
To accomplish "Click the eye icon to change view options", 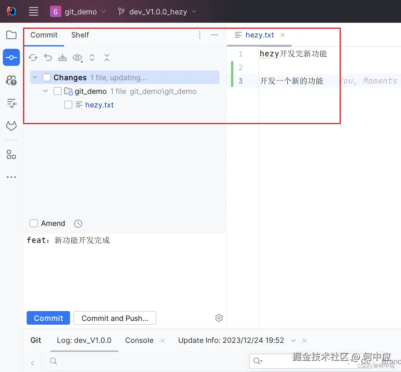I will (x=77, y=58).
